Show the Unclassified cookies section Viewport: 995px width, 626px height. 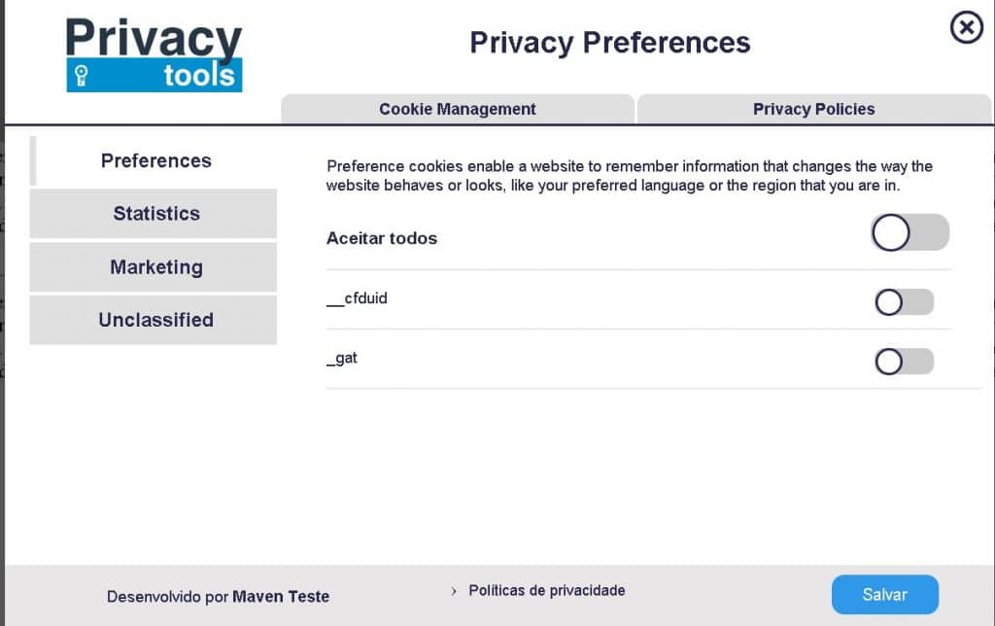click(154, 319)
